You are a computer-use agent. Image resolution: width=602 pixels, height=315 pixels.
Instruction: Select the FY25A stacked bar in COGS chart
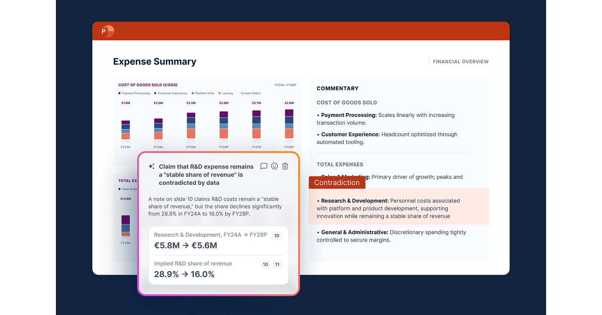191,128
